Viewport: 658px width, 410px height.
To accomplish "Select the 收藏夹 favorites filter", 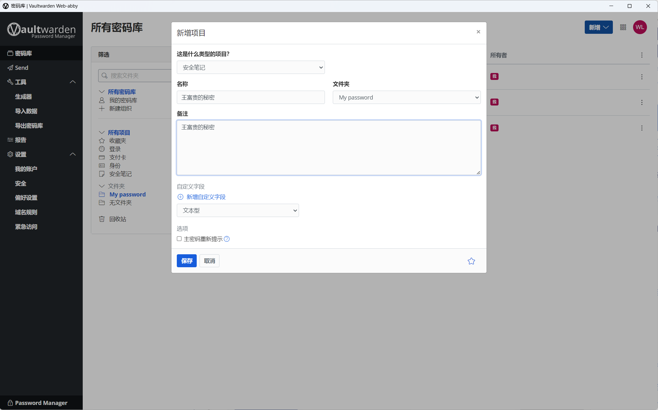I will pos(117,141).
